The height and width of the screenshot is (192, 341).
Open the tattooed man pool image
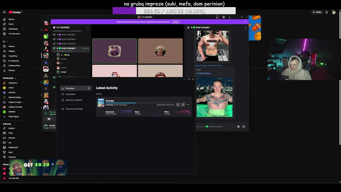(214, 97)
